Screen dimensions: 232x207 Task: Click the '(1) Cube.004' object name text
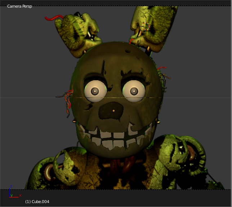37,202
